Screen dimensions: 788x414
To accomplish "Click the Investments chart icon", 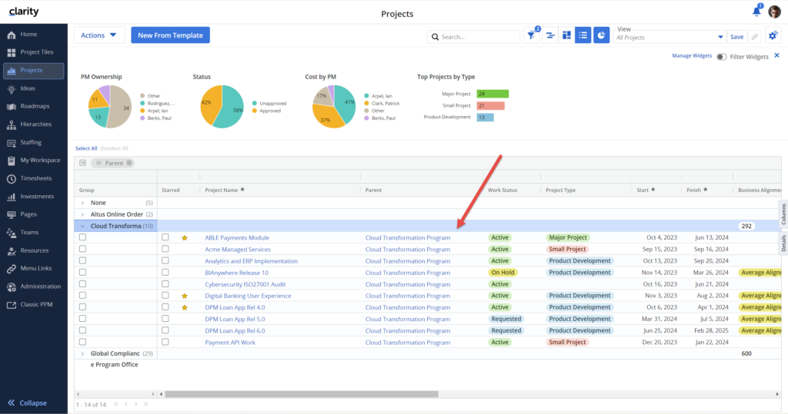I will click(x=11, y=197).
